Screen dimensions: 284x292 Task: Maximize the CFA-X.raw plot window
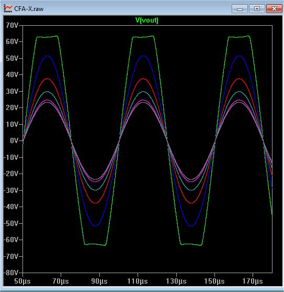tap(257, 9)
